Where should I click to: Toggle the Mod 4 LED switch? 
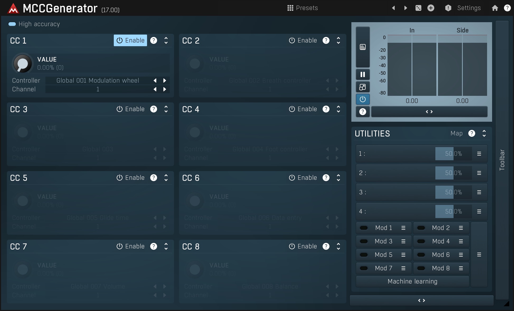[421, 241]
